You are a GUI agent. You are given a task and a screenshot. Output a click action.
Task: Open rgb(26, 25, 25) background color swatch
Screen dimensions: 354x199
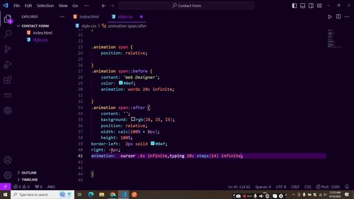pyautogui.click(x=133, y=119)
